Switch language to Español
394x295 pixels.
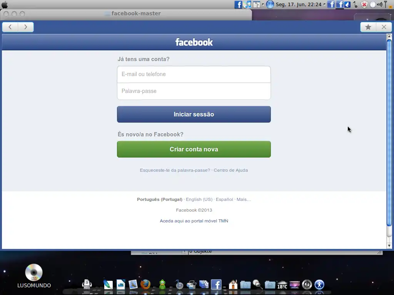click(x=224, y=199)
